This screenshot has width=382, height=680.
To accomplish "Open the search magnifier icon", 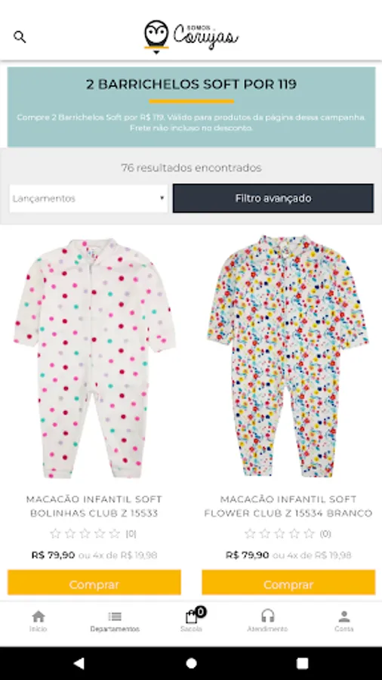I will (x=20, y=37).
